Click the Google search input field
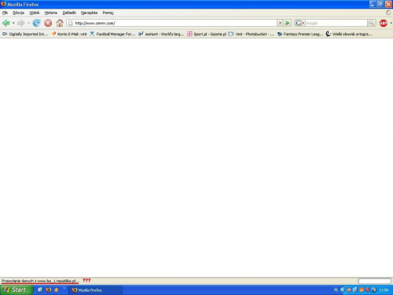 click(x=336, y=23)
